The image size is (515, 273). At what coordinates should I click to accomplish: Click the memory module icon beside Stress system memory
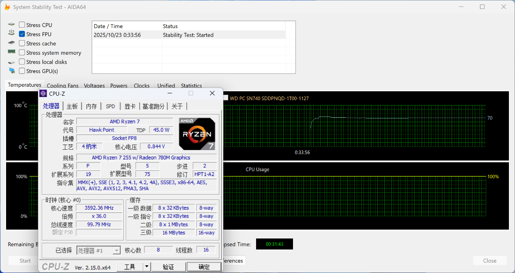[11, 52]
